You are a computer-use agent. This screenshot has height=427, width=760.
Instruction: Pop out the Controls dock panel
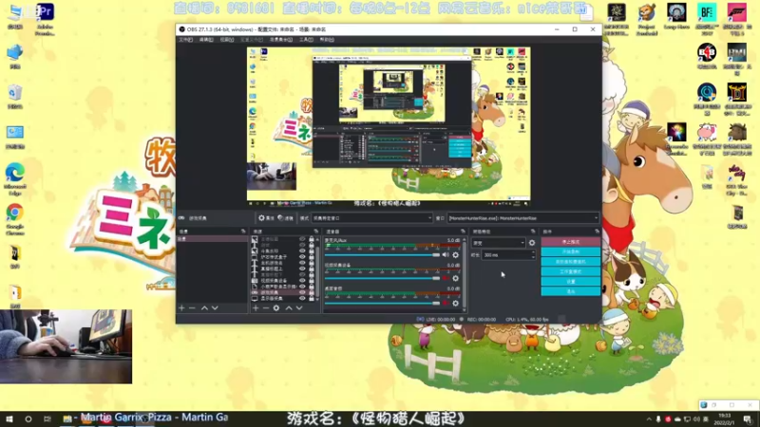[x=598, y=232]
